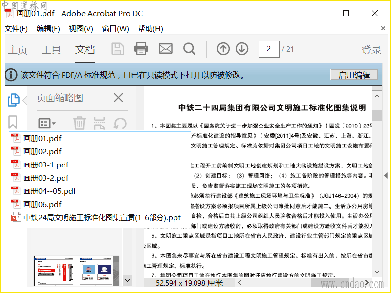Viewport: 391px width, 293px height.
Task: Click the page number input field
Action: 269,49
